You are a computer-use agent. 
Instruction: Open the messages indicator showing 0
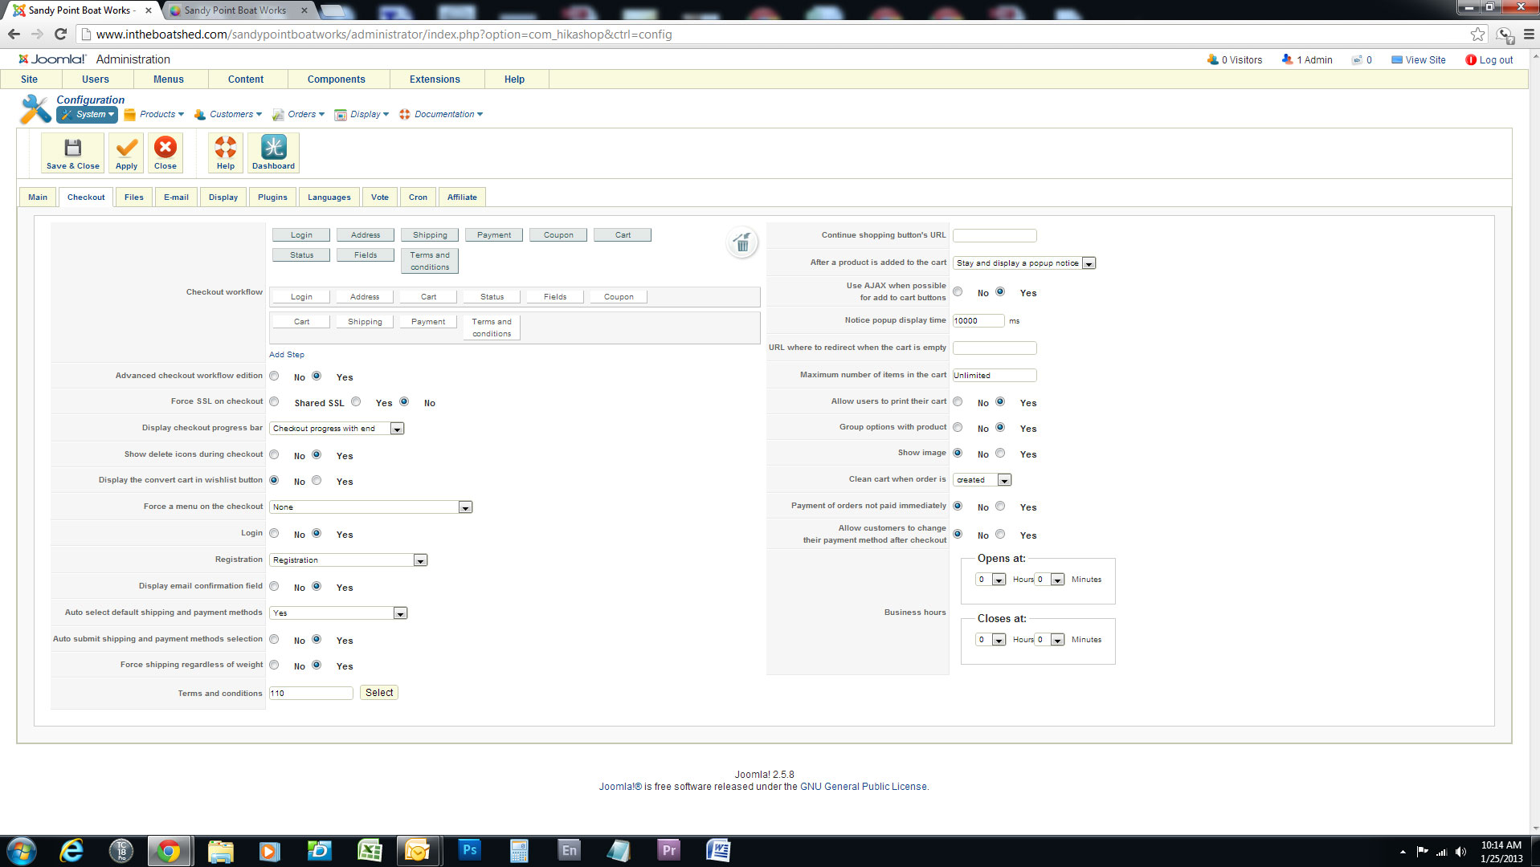(1362, 60)
